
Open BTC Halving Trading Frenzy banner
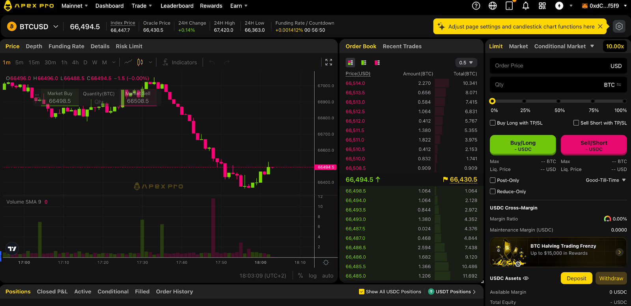tap(558, 252)
